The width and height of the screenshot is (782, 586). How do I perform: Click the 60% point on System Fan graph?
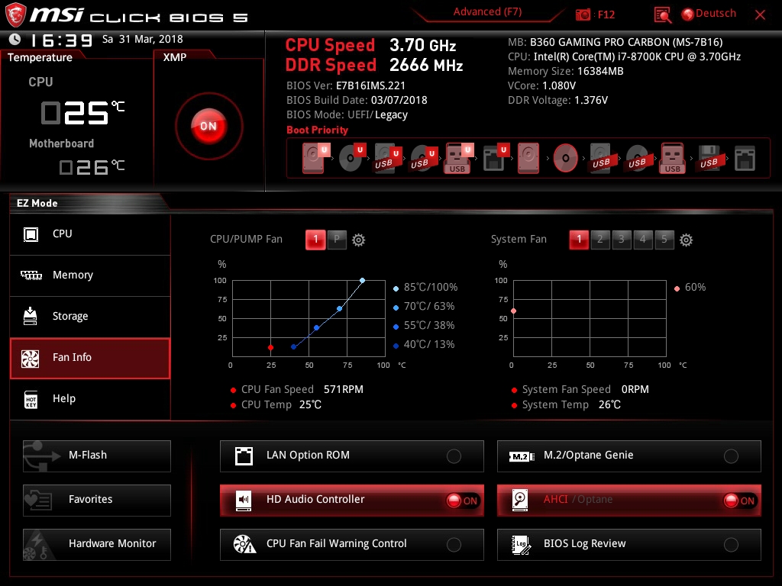coord(514,311)
